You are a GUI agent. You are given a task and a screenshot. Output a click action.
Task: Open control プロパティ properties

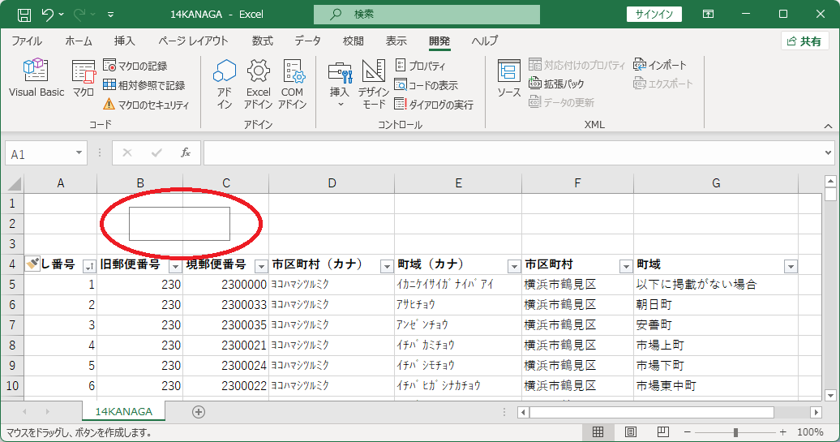[x=421, y=66]
